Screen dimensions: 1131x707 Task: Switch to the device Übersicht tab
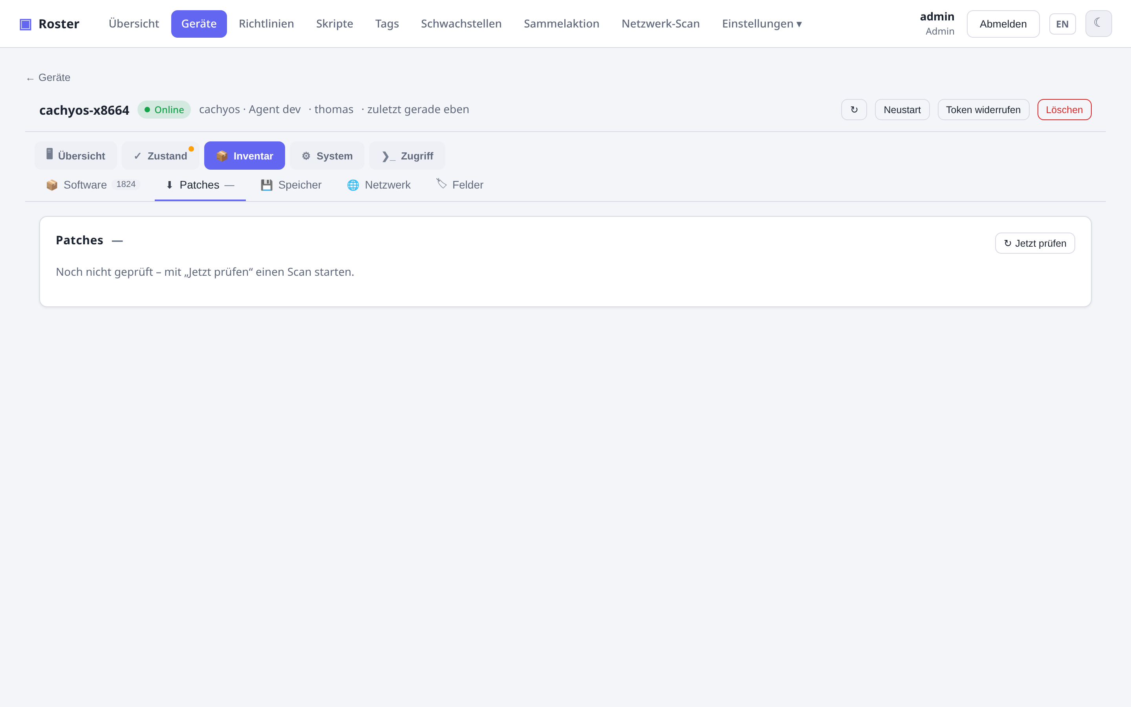pos(75,156)
